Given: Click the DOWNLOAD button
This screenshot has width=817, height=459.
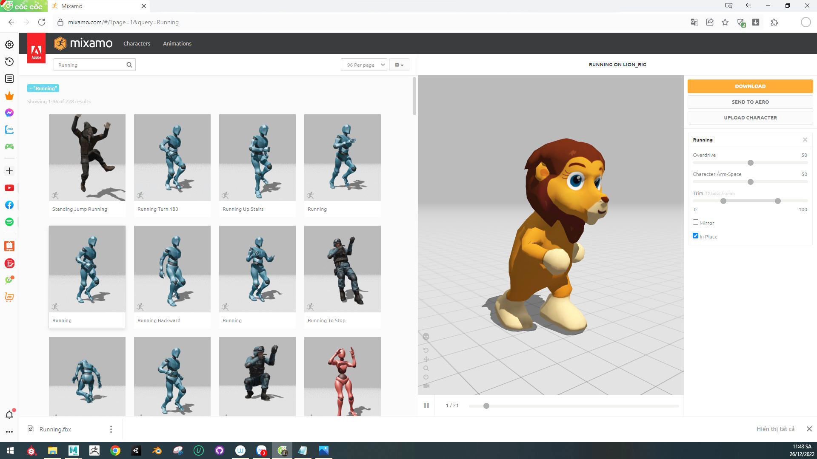Looking at the screenshot, I should coord(750,86).
